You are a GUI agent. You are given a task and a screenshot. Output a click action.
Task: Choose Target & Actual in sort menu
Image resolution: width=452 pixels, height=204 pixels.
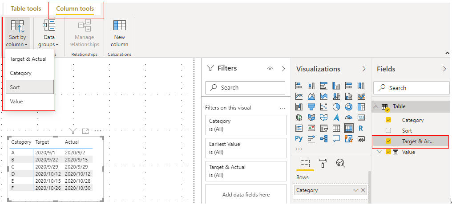(28, 59)
